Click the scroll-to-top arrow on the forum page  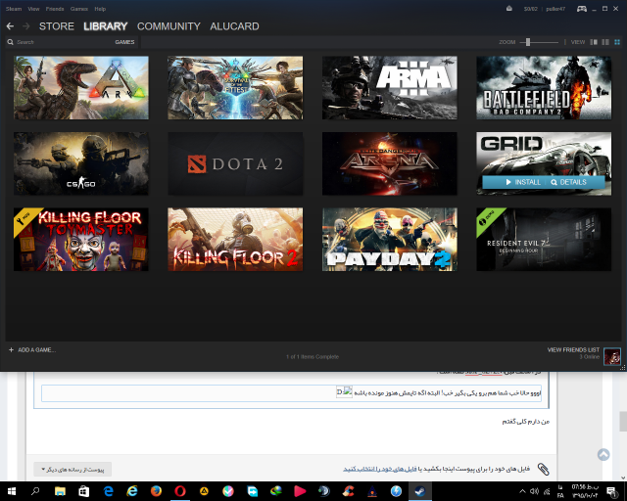click(603, 454)
